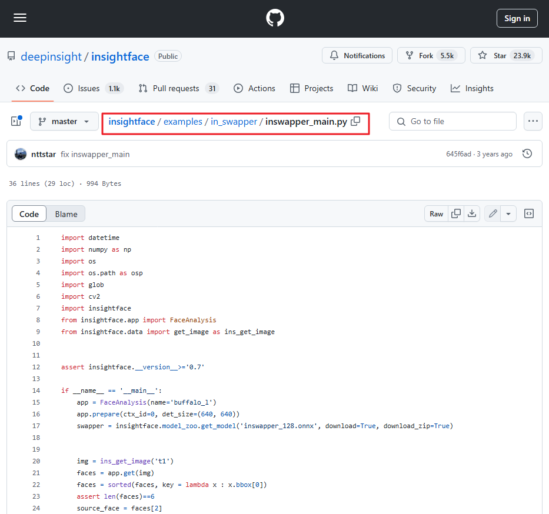Switch to the Code tab
The width and height of the screenshot is (549, 514).
[x=32, y=89]
